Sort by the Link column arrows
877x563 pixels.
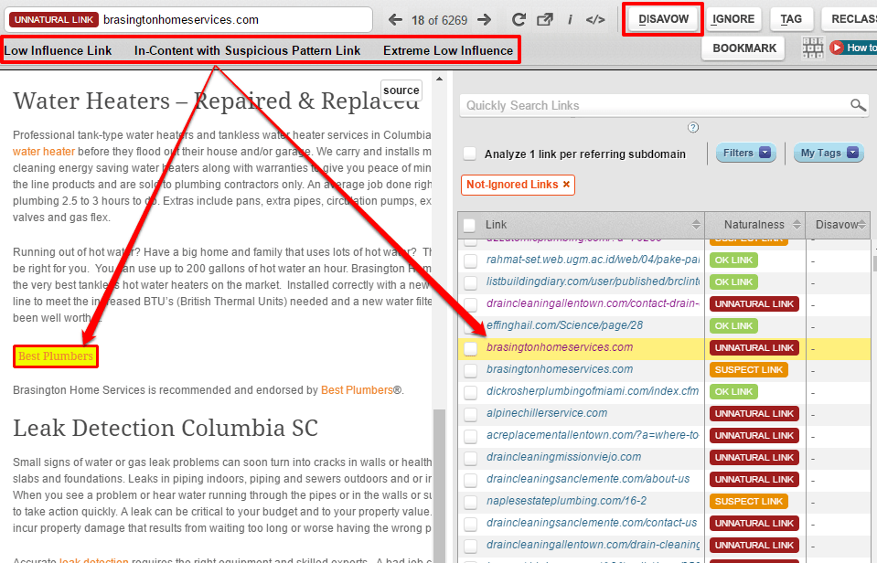pos(696,225)
